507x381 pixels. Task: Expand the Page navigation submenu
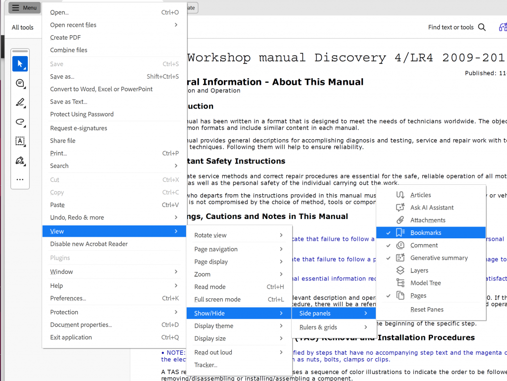pos(239,249)
